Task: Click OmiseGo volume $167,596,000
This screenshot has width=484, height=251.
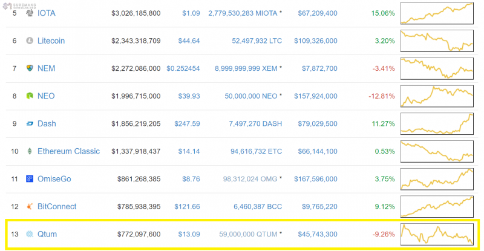Action: coord(316,179)
